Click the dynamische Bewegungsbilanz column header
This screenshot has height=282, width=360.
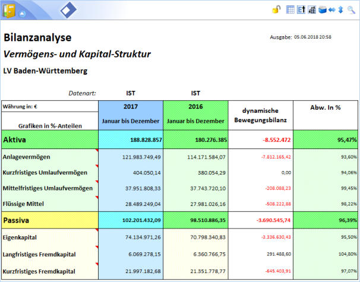click(260, 115)
